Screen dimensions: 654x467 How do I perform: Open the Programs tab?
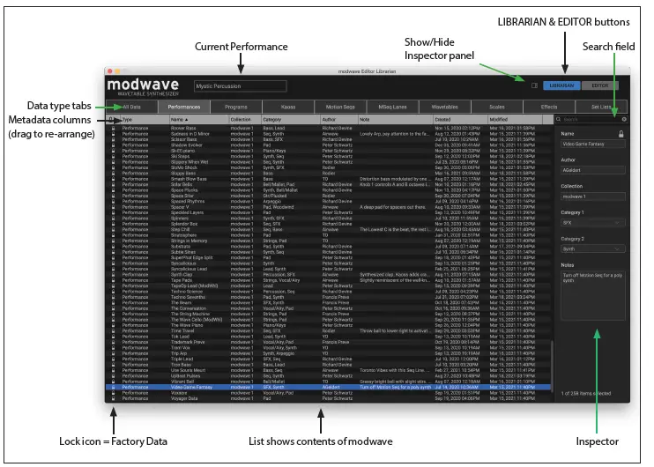[x=236, y=107]
